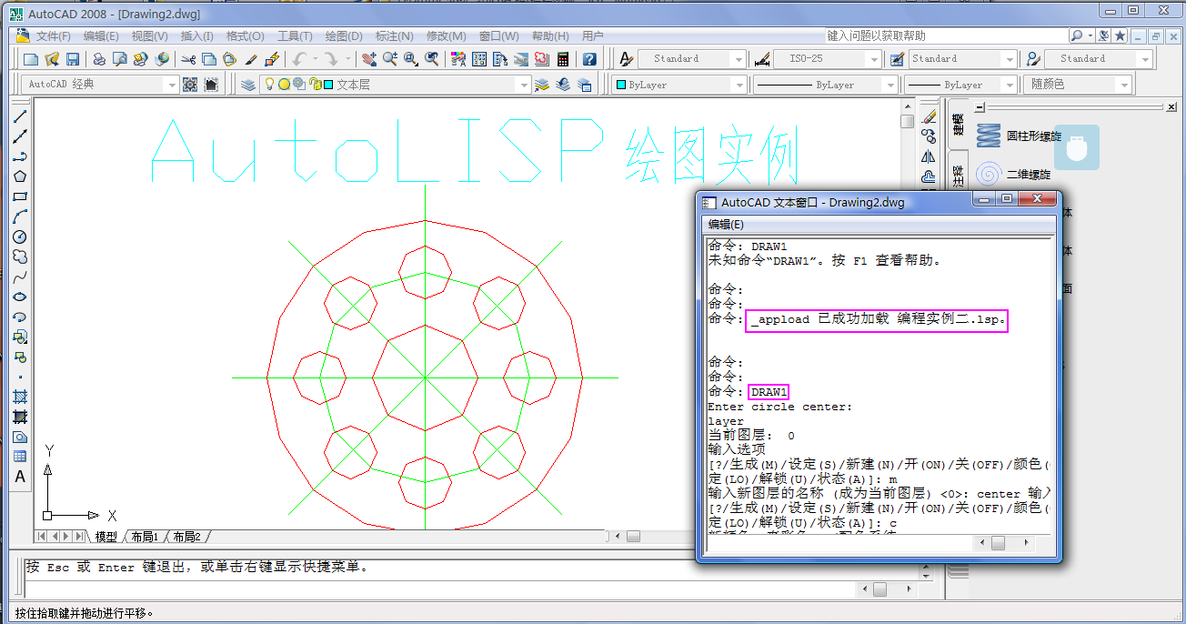Viewport: 1186px width, 624px height.
Task: Toggle the layer on/off lightbulb
Action: tap(270, 85)
